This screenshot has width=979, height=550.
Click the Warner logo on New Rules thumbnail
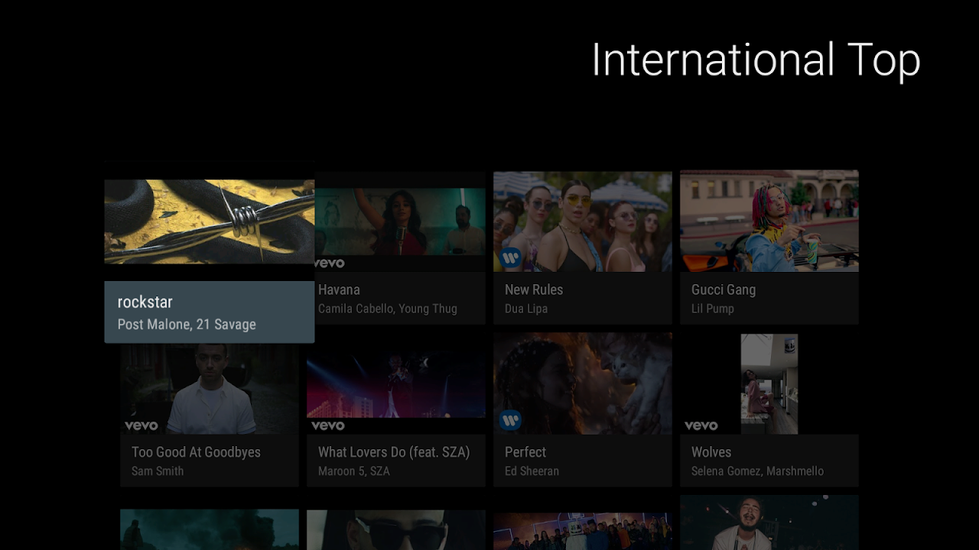tap(511, 258)
